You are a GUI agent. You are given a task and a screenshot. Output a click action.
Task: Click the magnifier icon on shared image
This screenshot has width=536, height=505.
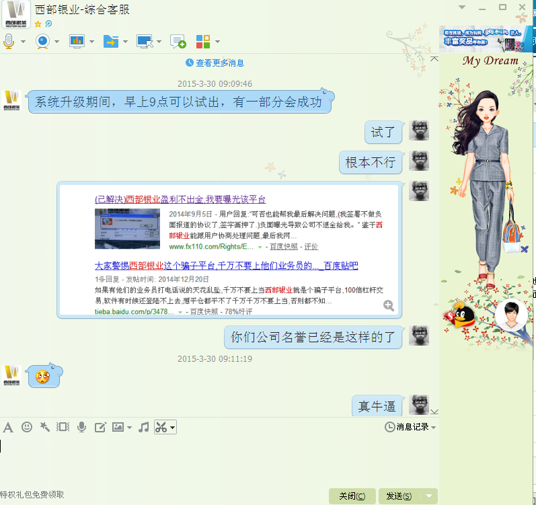tap(389, 305)
